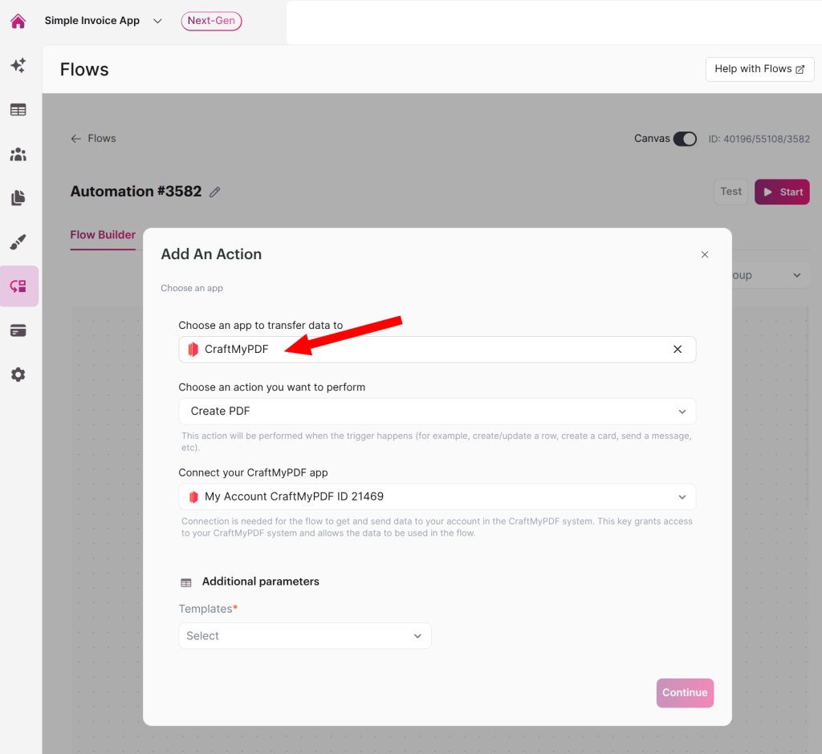Expand the Simple Invoice App dropdown
822x754 pixels.
click(157, 21)
